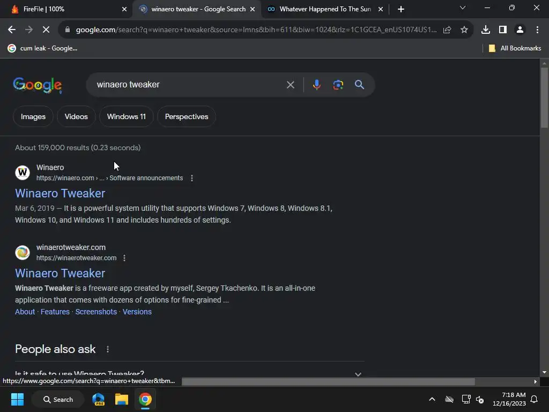Open the About sitelink
Image resolution: width=549 pixels, height=412 pixels.
[25, 312]
